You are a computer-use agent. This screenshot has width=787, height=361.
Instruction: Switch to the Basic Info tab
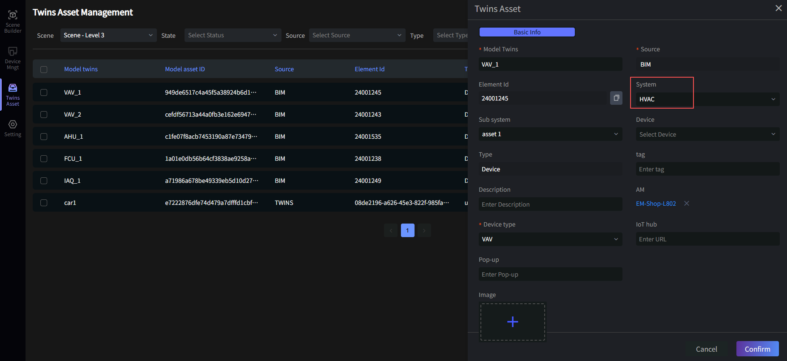pos(527,32)
